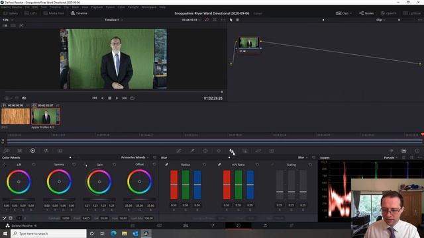Expand the Scopes panel to full view
The height and width of the screenshot is (238, 424).
[412, 157]
